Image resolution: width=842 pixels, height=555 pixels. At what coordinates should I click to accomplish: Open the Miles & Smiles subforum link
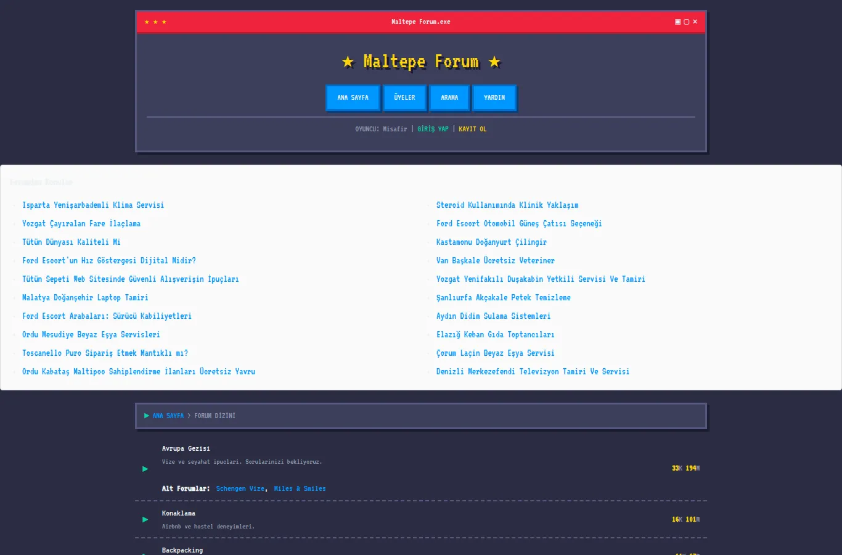click(300, 488)
